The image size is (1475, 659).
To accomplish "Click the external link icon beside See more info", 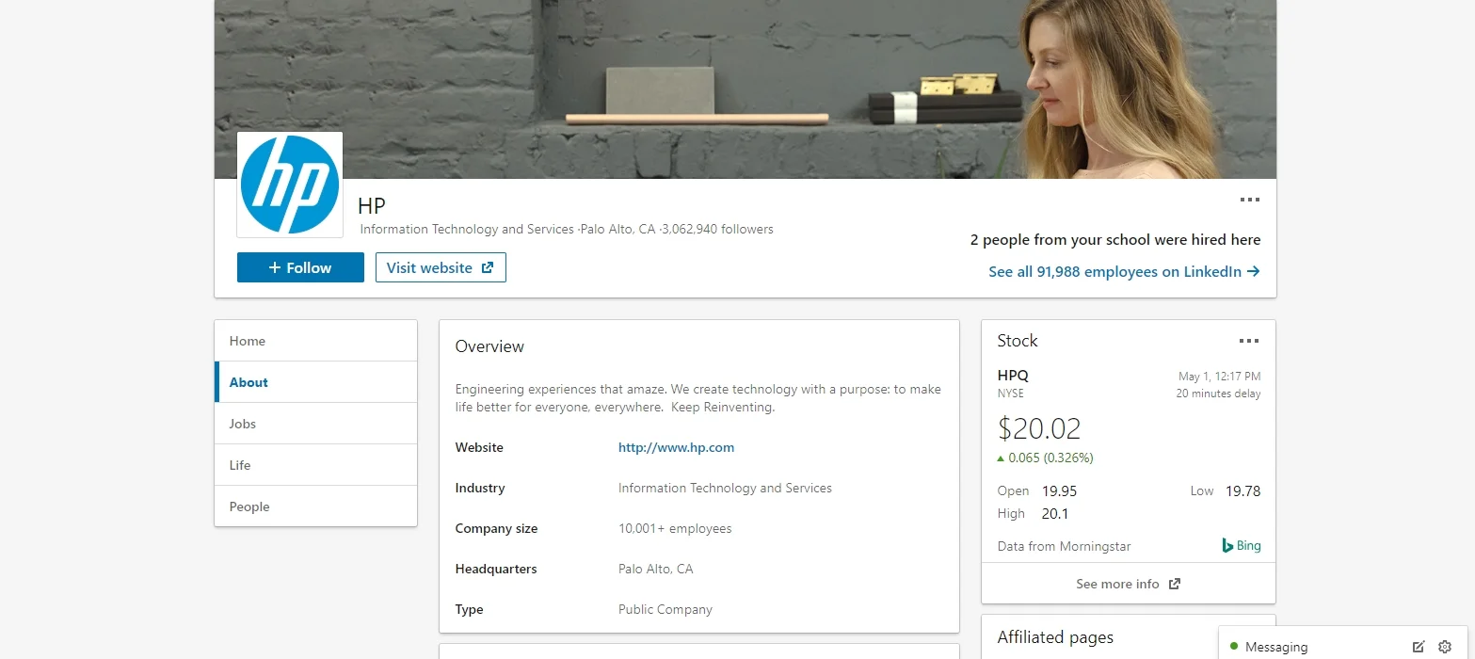I will click(1175, 584).
